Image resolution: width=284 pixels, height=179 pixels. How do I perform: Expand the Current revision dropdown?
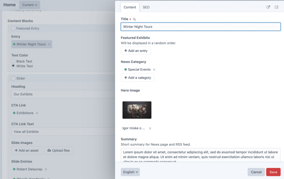tap(30, 5)
